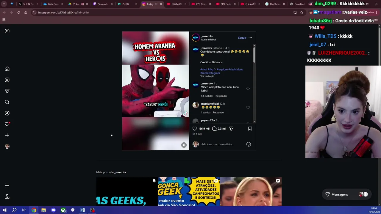Switch to the Lista Carol browser tab
The width and height of the screenshot is (381, 214).
click(x=53, y=4)
